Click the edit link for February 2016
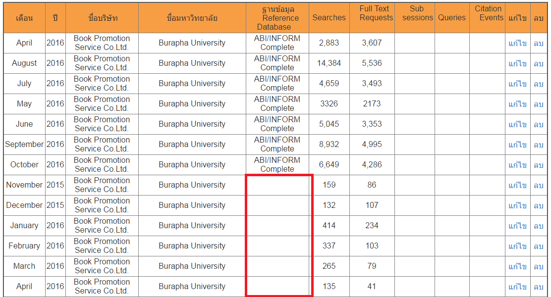Viewport: 551px width, 297px height. point(517,246)
